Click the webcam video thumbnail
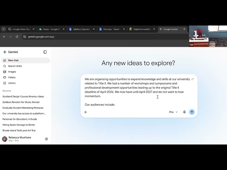 pyautogui.click(x=208, y=36)
